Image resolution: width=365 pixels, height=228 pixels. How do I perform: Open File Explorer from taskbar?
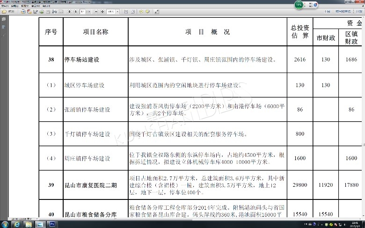point(29,224)
